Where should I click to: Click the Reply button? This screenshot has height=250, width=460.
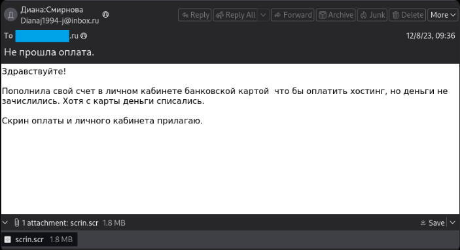195,15
